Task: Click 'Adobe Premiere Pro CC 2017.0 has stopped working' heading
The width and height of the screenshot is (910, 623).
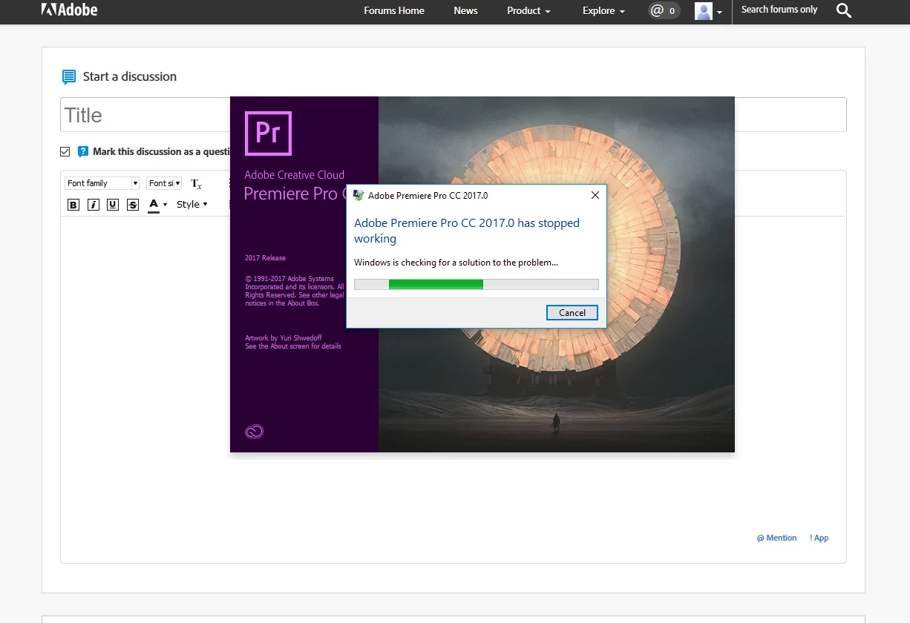Action: [x=467, y=231]
